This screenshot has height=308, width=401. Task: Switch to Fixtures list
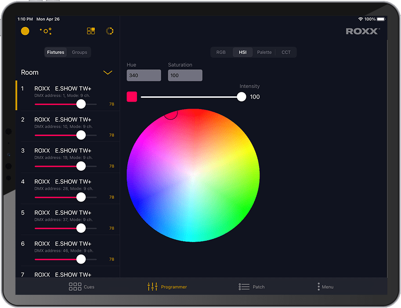tap(55, 52)
